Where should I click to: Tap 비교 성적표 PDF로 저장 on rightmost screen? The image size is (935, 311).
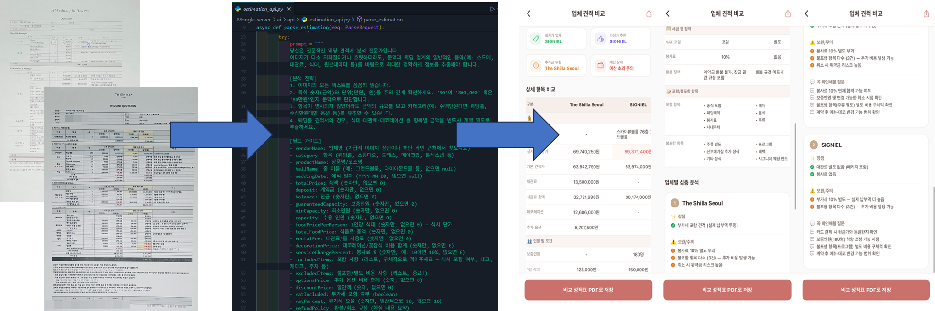[x=866, y=290]
